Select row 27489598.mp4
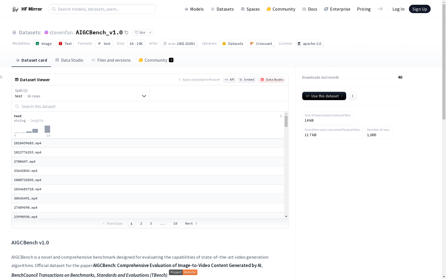446x279 pixels. point(148,208)
